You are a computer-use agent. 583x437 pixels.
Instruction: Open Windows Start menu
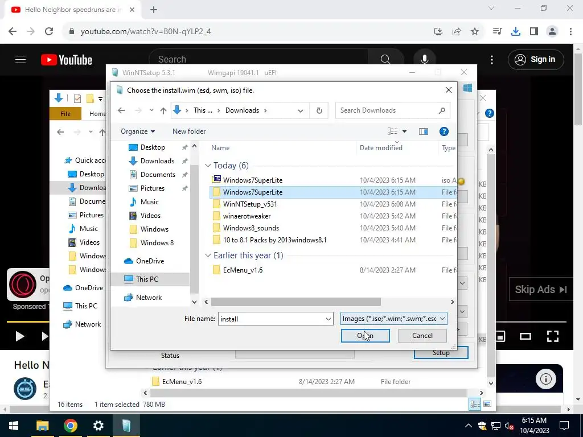pos(14,426)
